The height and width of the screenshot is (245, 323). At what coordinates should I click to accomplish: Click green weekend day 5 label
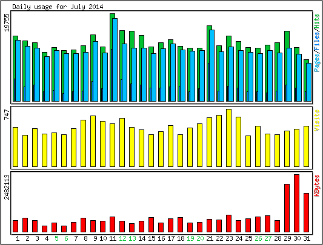tap(56, 238)
